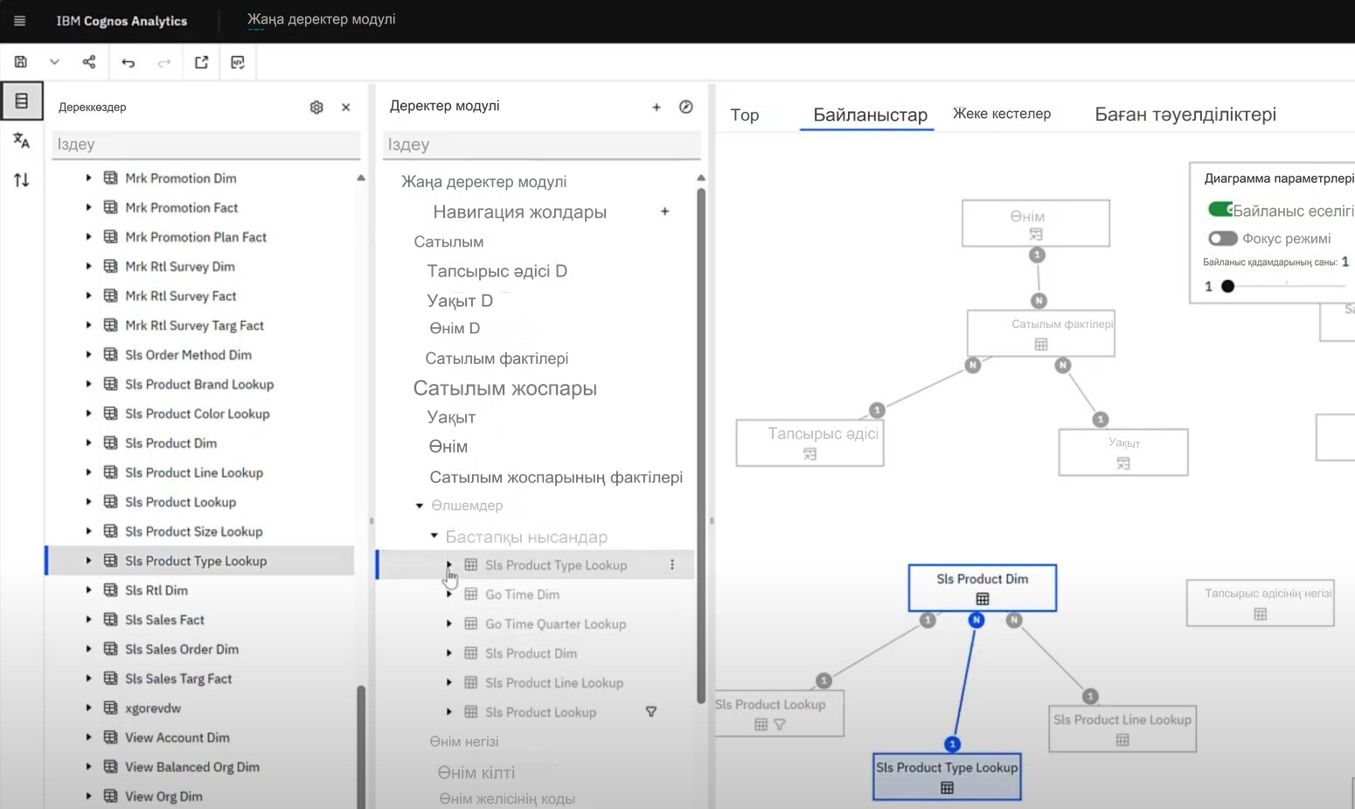Image resolution: width=1355 pixels, height=809 pixels.
Task: Select the sources panel sidebar icon
Action: tap(22, 101)
